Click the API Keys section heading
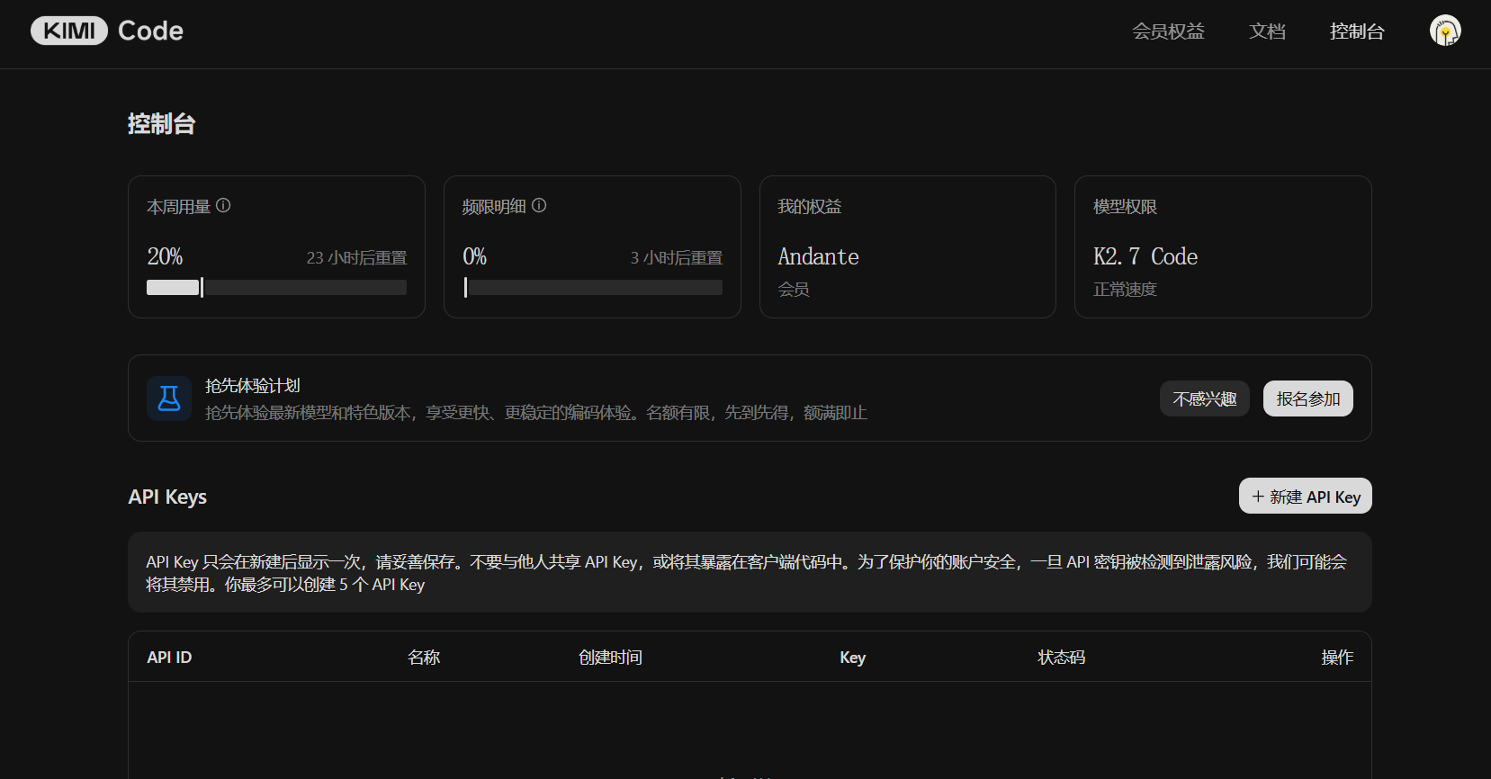The height and width of the screenshot is (779, 1491). coord(167,497)
